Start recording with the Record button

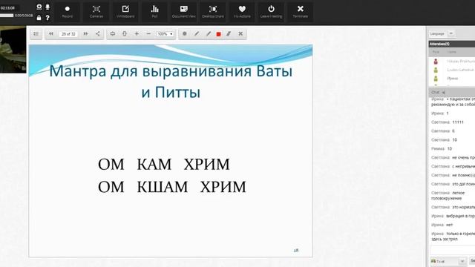(68, 12)
